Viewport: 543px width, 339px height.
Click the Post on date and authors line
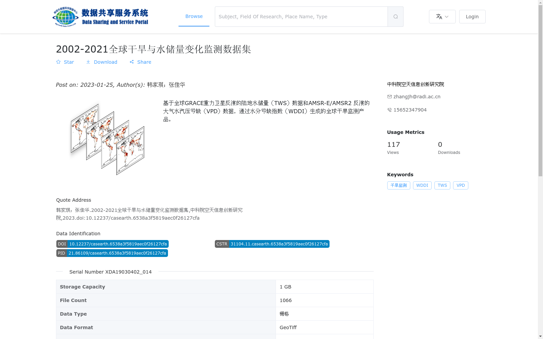[120, 85]
